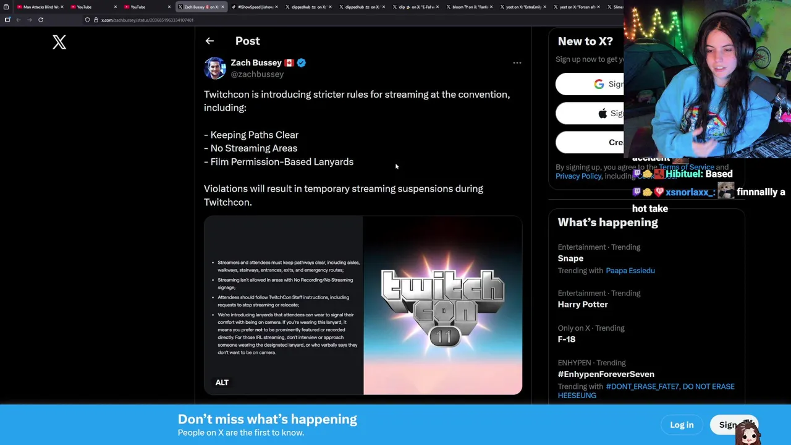
Task: Click the browser sidebar toggle icon
Action: pos(7,20)
